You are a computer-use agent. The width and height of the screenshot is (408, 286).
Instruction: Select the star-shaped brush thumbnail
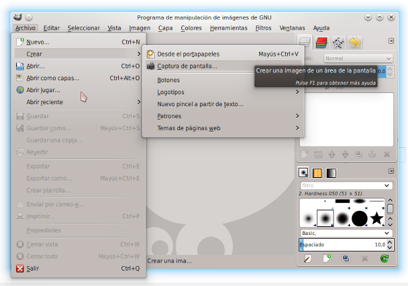[x=377, y=217]
